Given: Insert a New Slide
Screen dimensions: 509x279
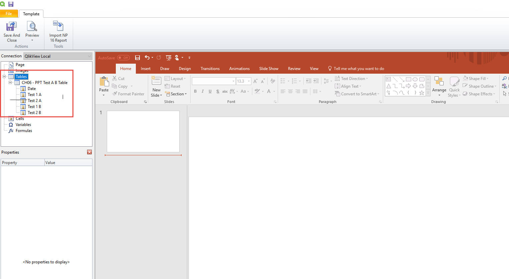Looking at the screenshot, I should coord(156,86).
